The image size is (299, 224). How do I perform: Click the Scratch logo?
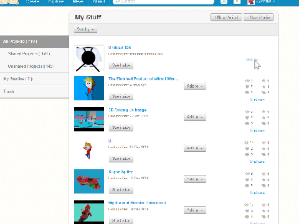[9, 2]
